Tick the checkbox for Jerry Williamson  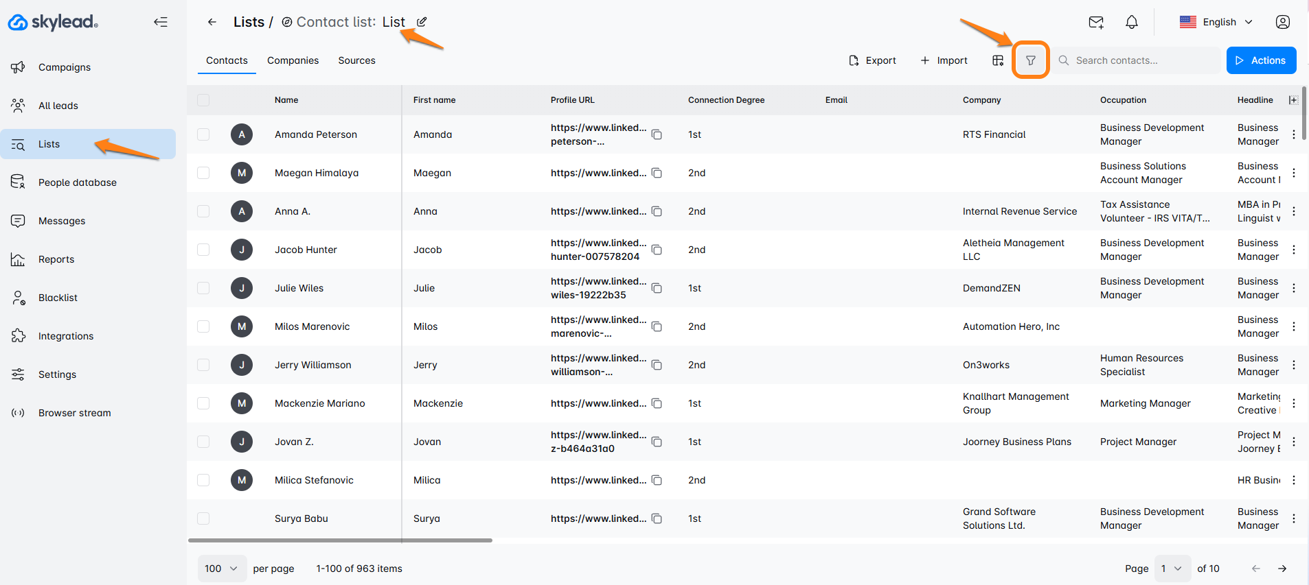tap(203, 365)
